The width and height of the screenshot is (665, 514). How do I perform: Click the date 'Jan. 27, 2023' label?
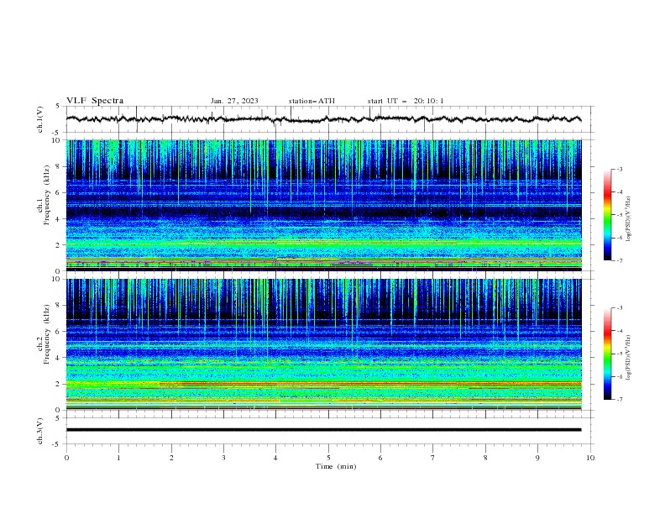pyautogui.click(x=234, y=101)
